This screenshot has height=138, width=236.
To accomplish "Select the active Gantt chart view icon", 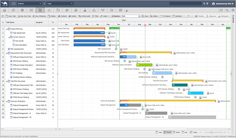I will 40,10.
